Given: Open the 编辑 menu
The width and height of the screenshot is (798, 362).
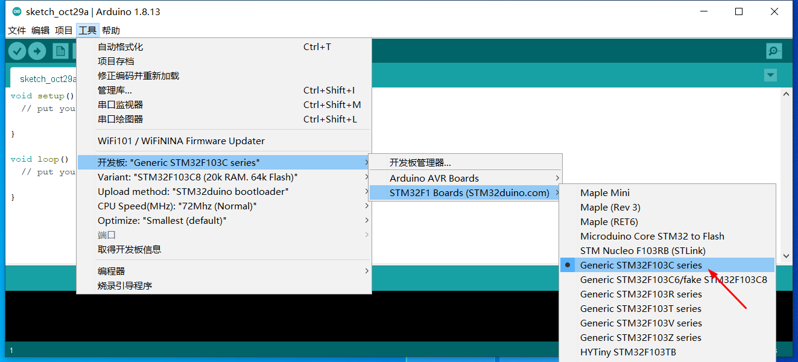Looking at the screenshot, I should pos(40,30).
